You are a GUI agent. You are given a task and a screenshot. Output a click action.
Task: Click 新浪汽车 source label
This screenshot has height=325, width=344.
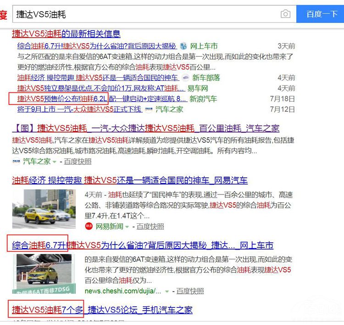click(203, 99)
